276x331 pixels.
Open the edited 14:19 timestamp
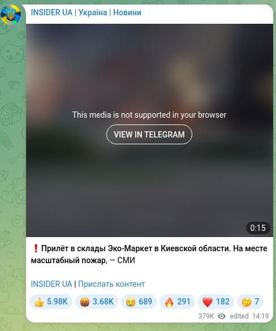pos(249,316)
